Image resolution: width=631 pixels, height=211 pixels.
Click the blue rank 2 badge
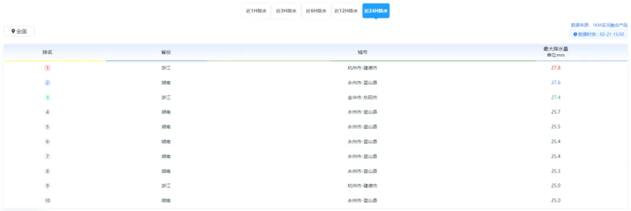pyautogui.click(x=47, y=82)
